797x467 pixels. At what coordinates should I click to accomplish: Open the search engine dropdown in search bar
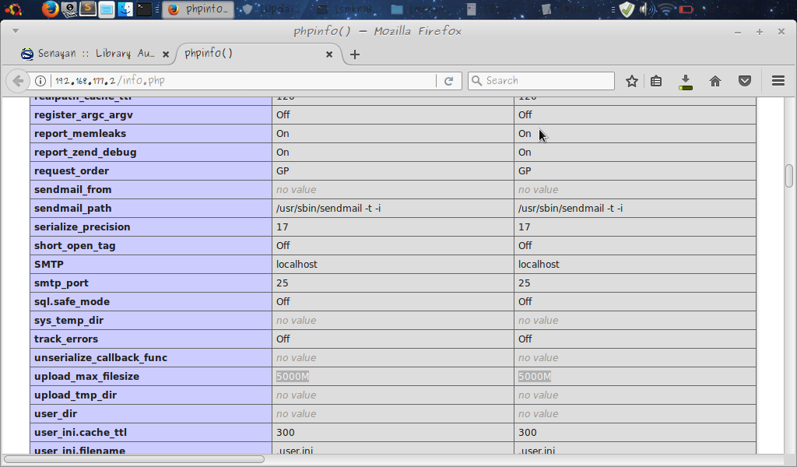click(477, 80)
